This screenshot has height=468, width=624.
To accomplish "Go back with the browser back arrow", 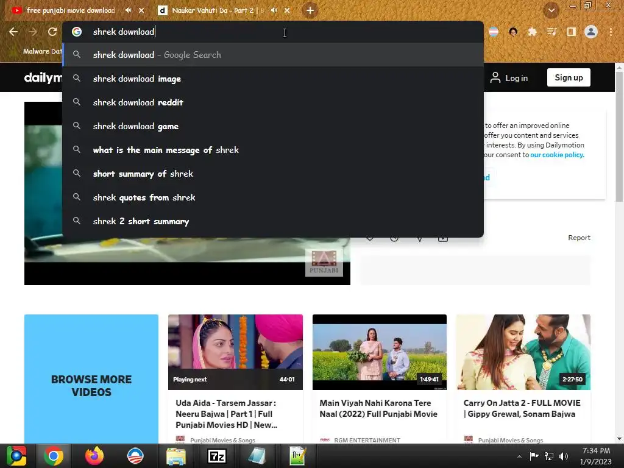I will [x=13, y=32].
